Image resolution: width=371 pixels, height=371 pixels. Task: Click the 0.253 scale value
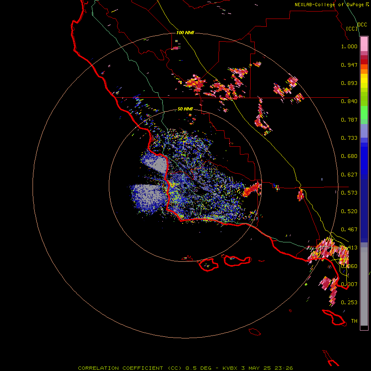click(349, 303)
